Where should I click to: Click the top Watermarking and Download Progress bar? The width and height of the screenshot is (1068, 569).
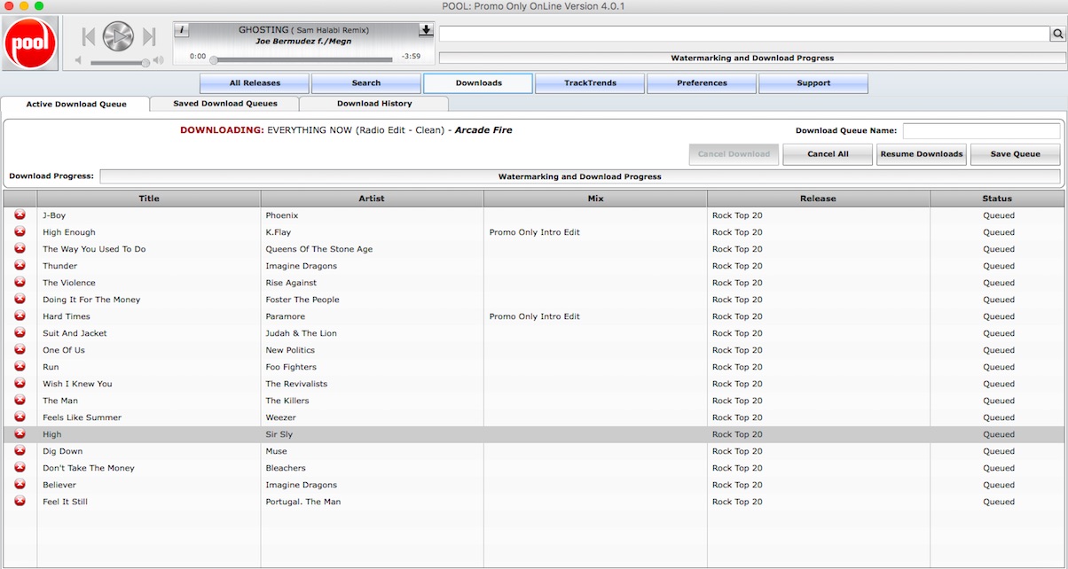751,58
